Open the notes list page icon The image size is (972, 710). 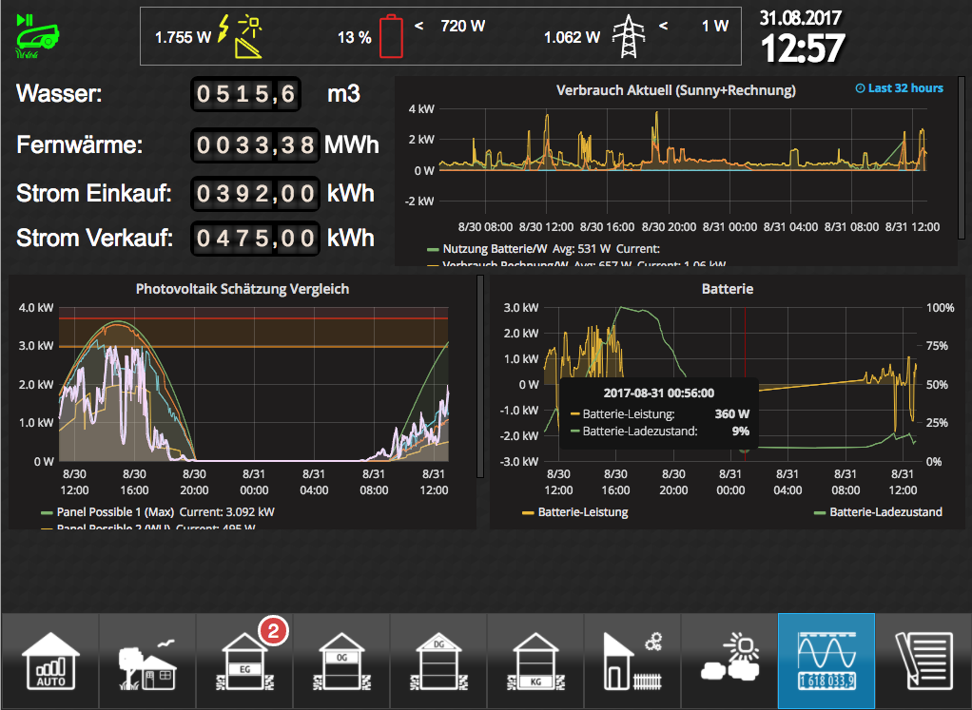[x=923, y=662]
